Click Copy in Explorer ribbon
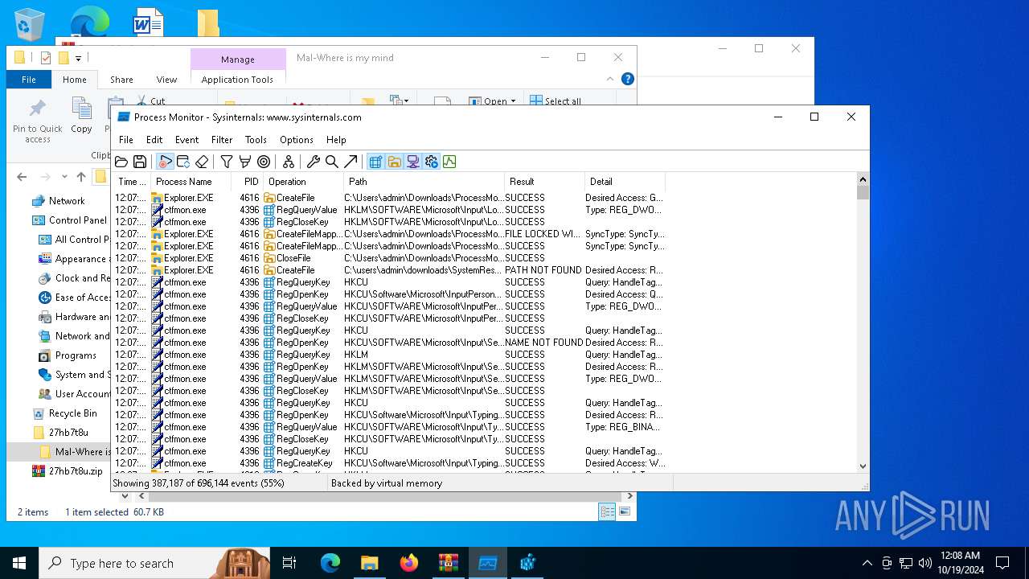1029x579 pixels. 81,115
